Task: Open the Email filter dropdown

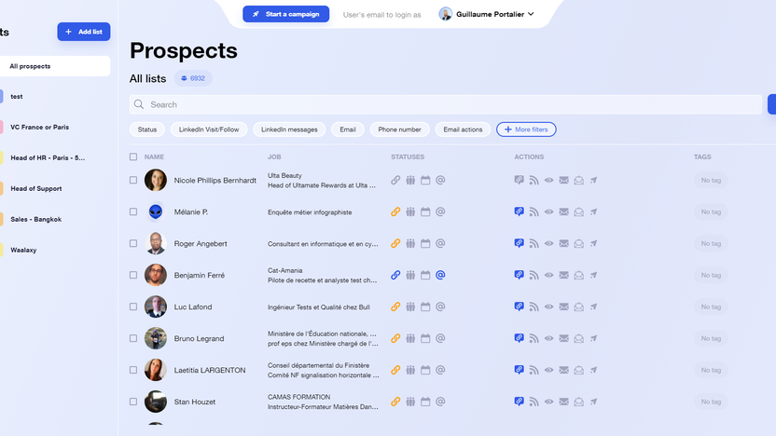Action: click(348, 129)
